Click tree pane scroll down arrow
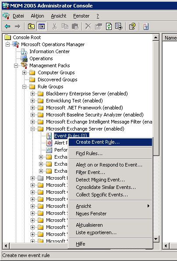The image size is (177, 261). (156, 239)
